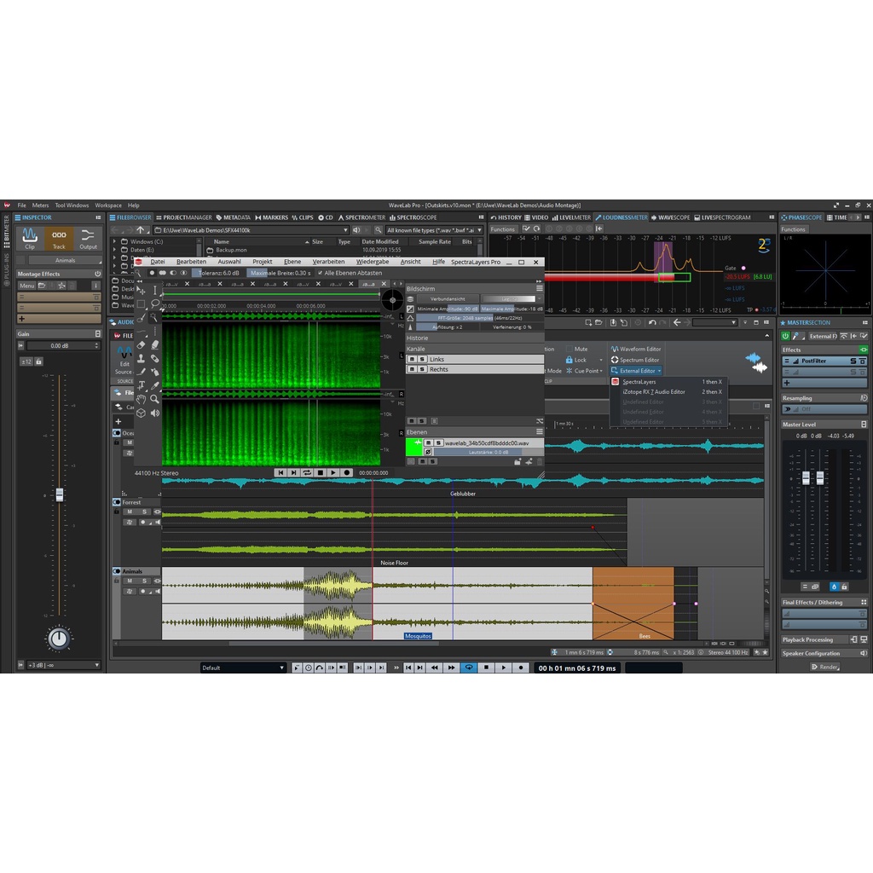Switch to the Spectrometer tab
Viewport: 873px width, 873px height.
(361, 217)
